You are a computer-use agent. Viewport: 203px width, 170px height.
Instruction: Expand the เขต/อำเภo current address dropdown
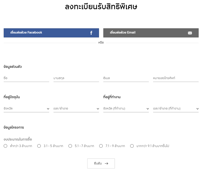coord(76,109)
